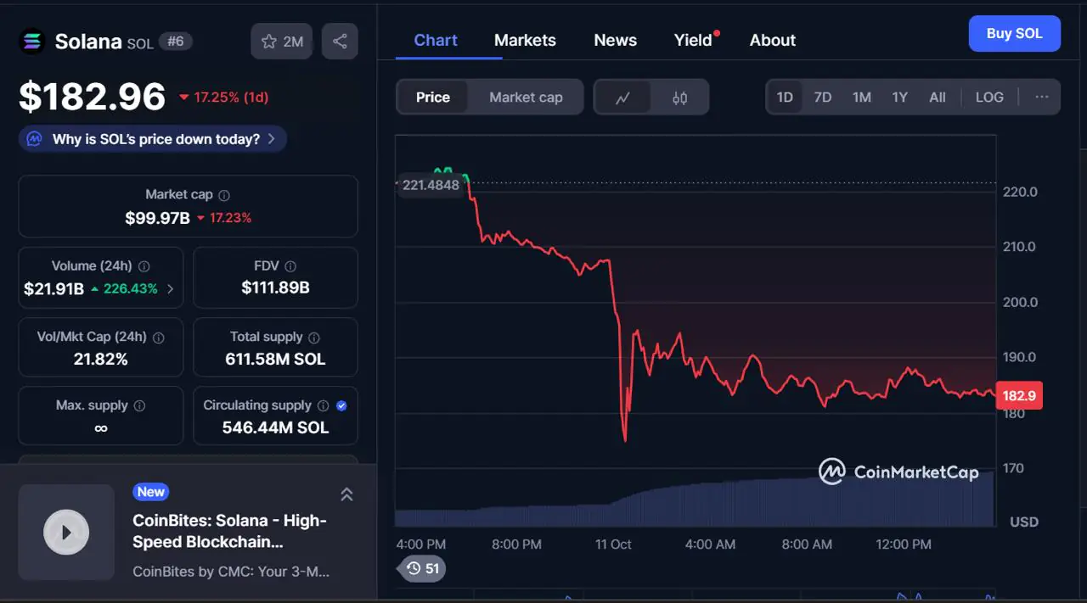Enable LOG scale on the chart
Screen dimensions: 1087x603
click(x=989, y=98)
